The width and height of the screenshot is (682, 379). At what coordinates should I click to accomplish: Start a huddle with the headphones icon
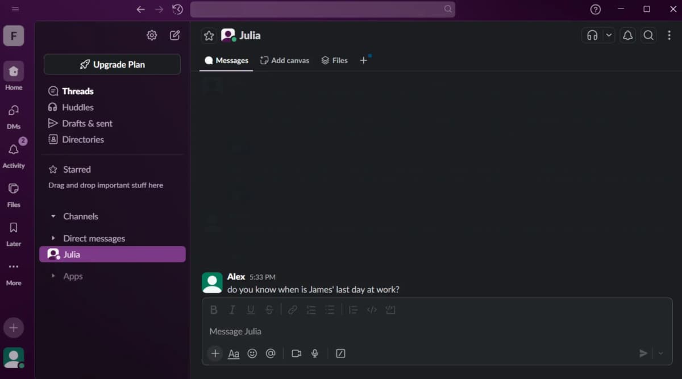[x=592, y=35]
